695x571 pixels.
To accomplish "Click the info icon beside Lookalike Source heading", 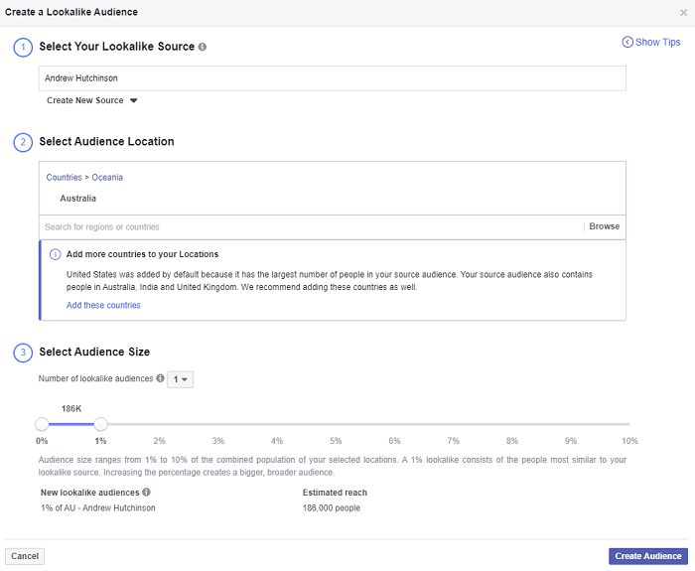I will pos(203,47).
